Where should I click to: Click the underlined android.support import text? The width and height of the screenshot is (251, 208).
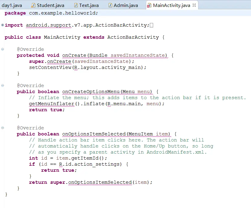click(x=49, y=25)
